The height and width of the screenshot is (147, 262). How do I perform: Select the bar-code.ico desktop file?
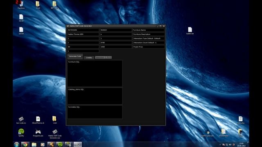(21, 120)
